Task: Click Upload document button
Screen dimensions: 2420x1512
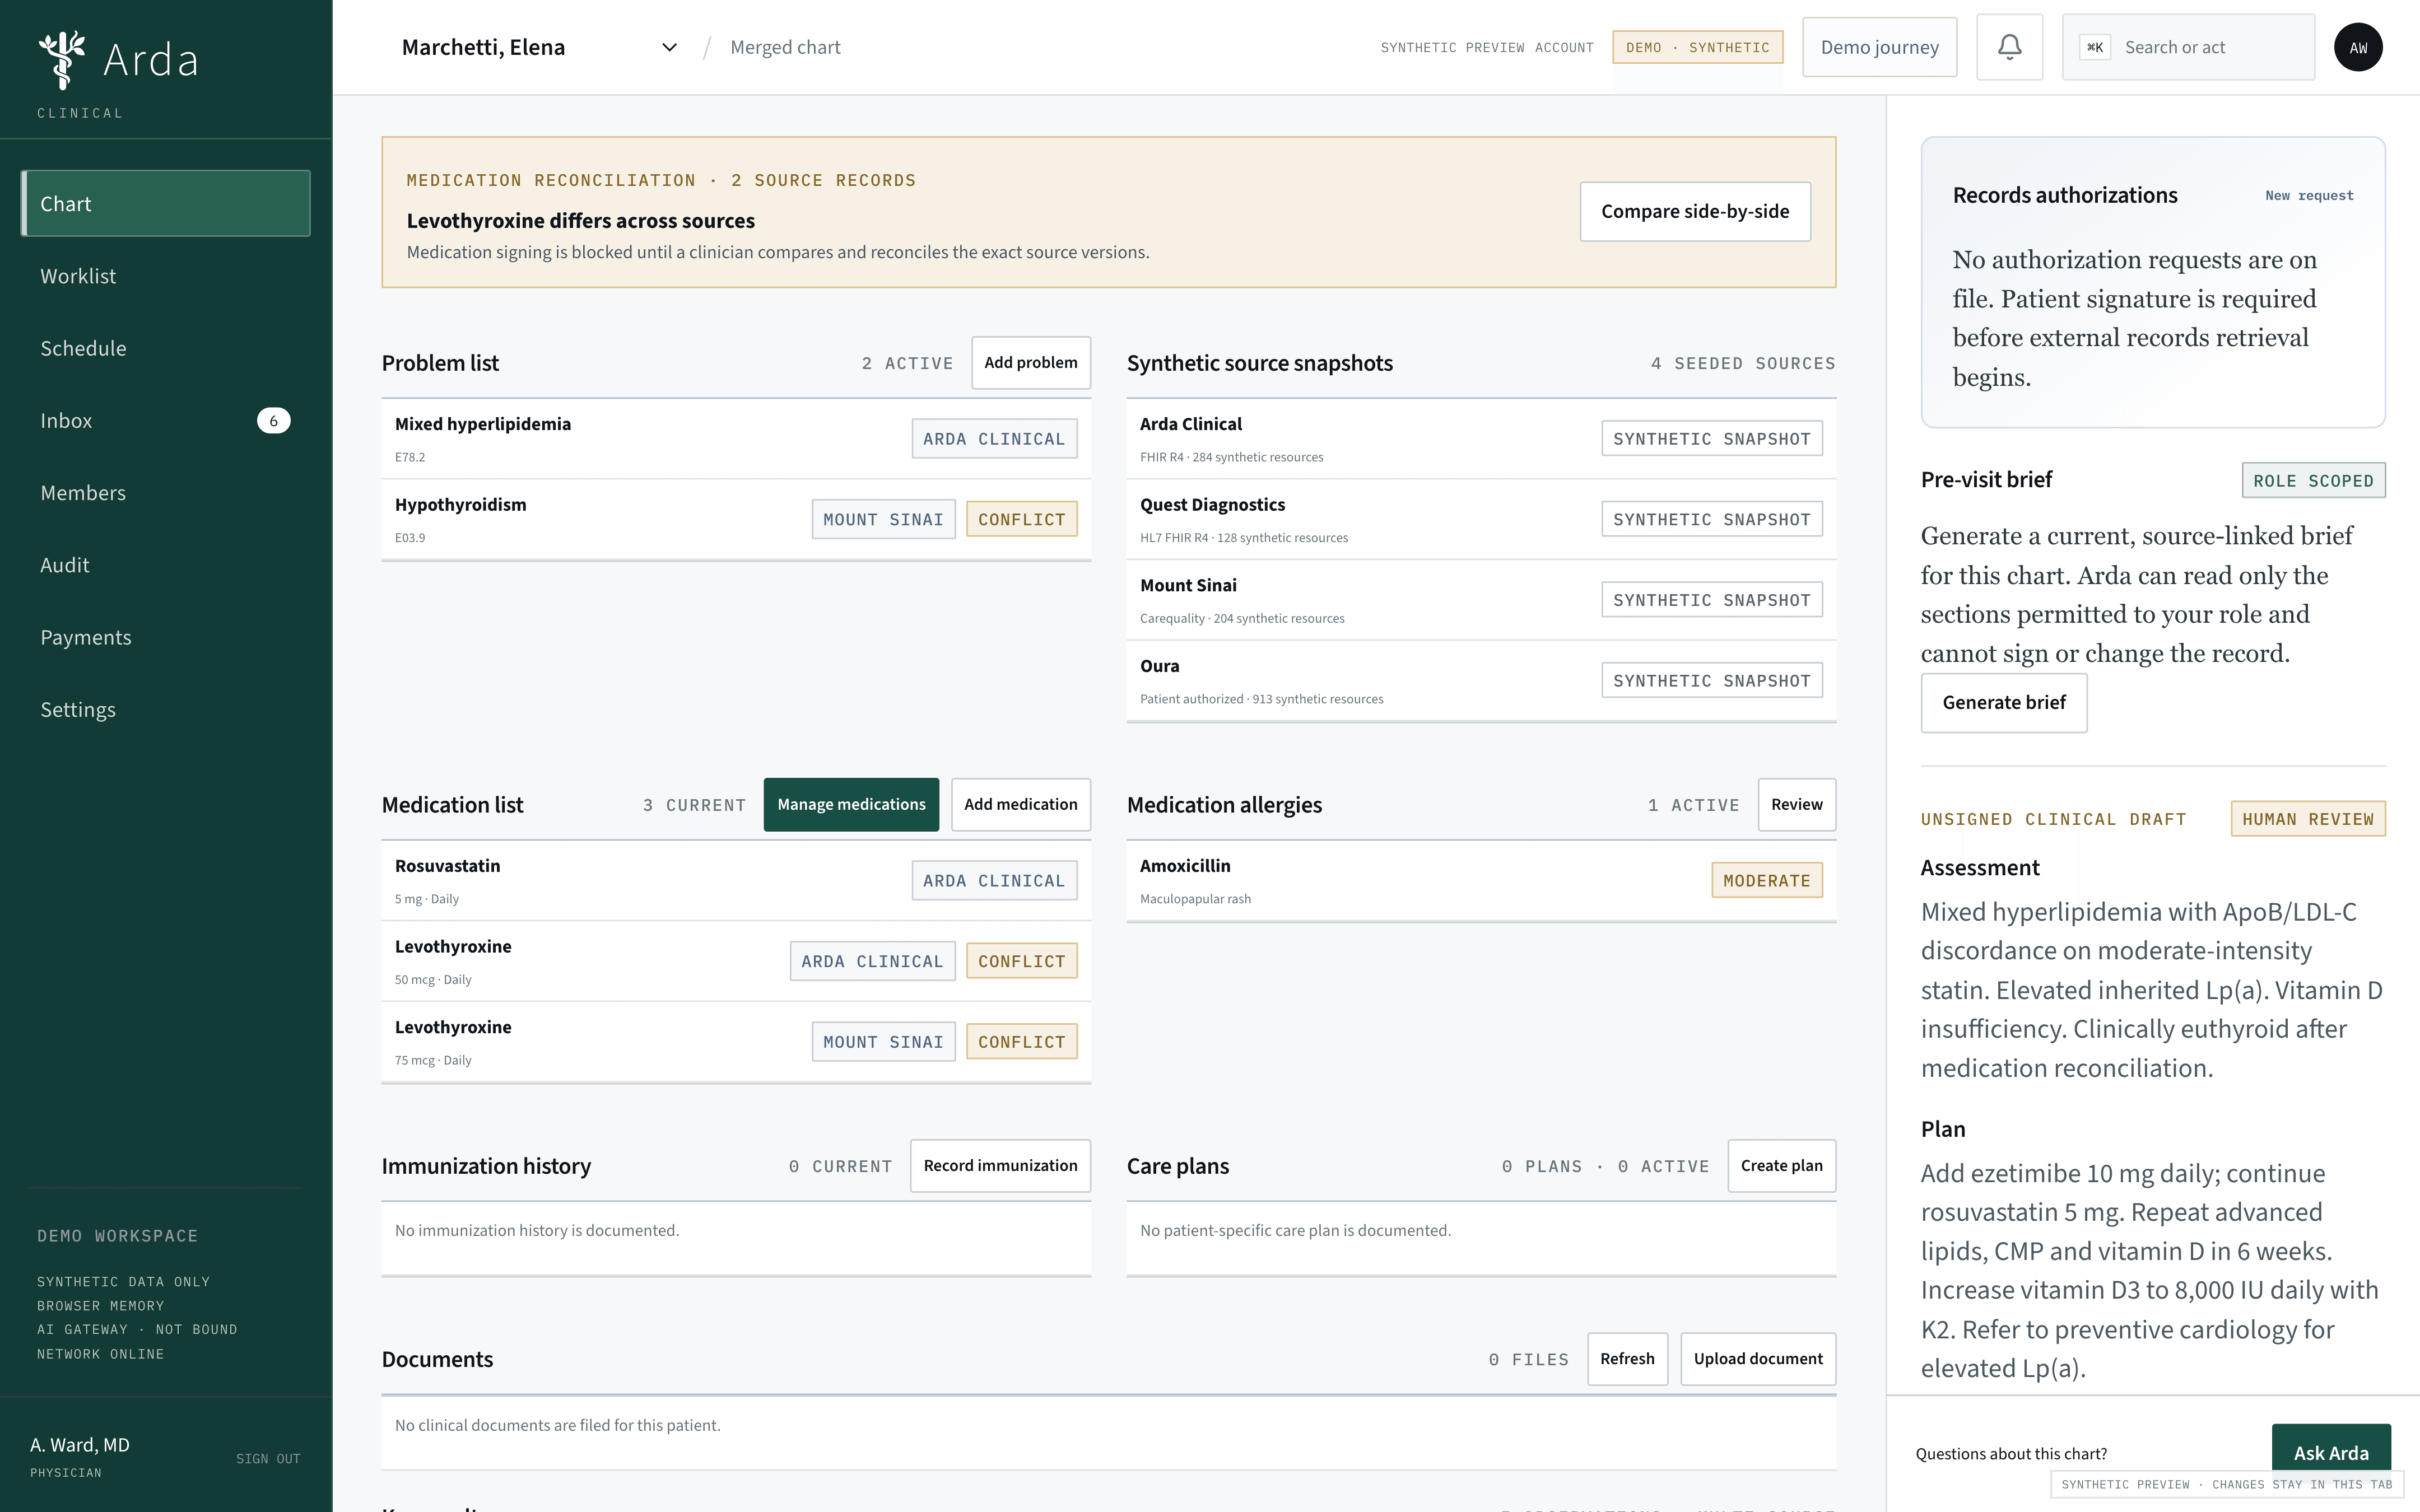Action: [1758, 1358]
